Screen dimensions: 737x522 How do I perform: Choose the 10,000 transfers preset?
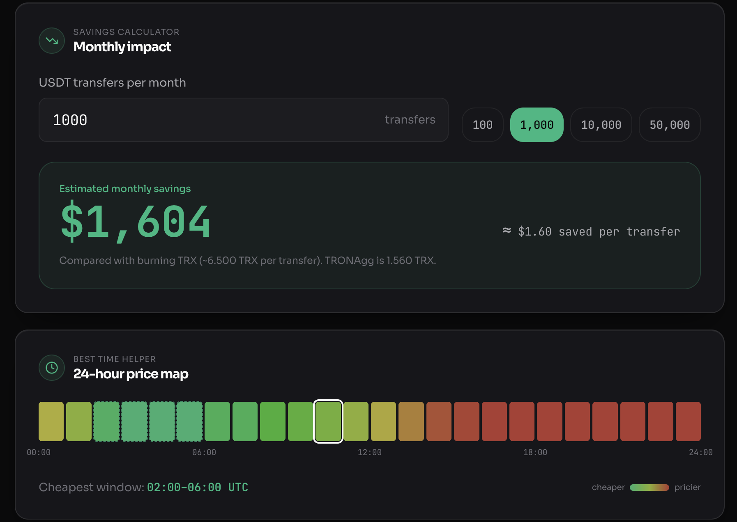click(601, 125)
